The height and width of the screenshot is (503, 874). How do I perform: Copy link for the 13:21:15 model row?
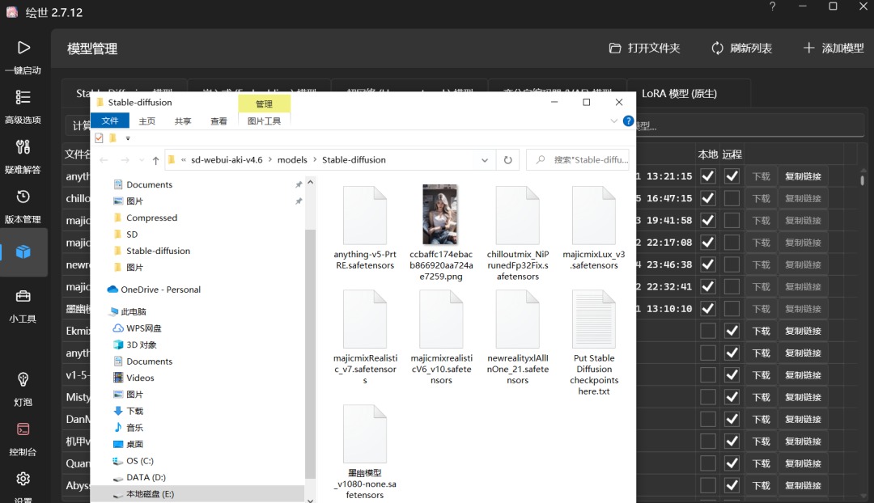click(x=804, y=176)
